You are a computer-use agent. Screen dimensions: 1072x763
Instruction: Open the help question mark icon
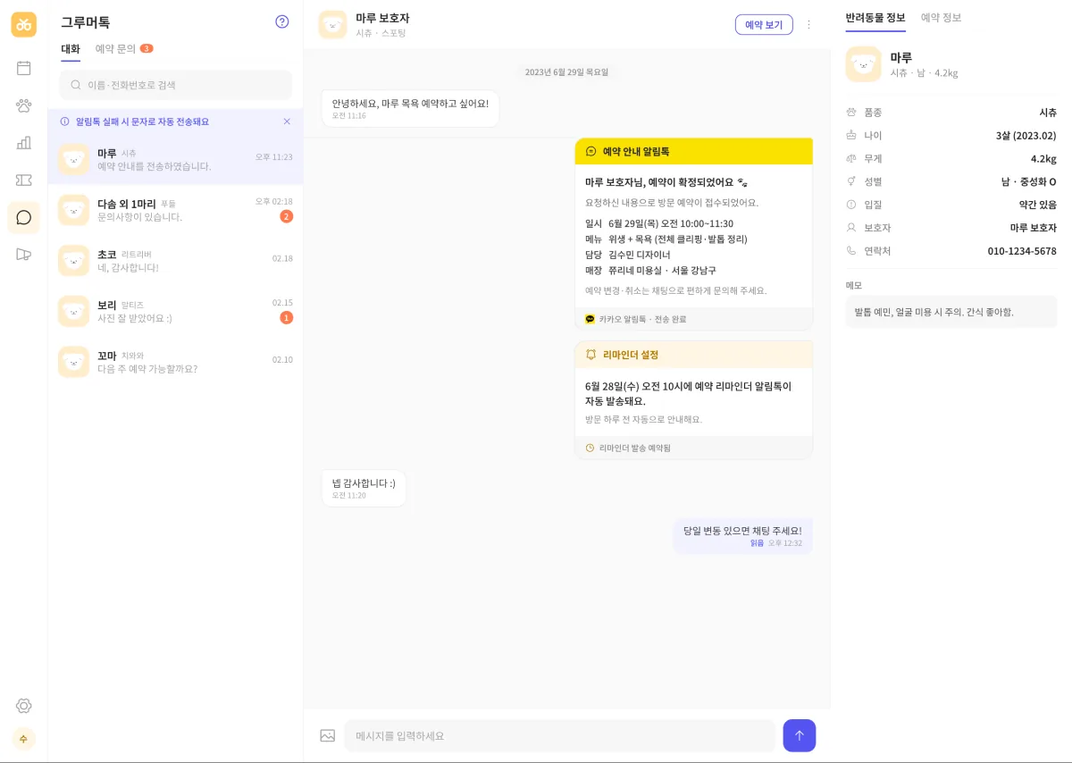[x=282, y=21]
